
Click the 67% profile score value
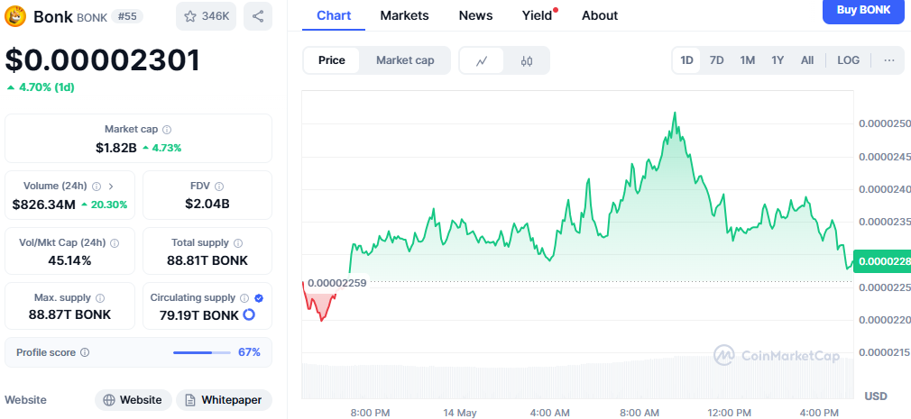click(249, 352)
